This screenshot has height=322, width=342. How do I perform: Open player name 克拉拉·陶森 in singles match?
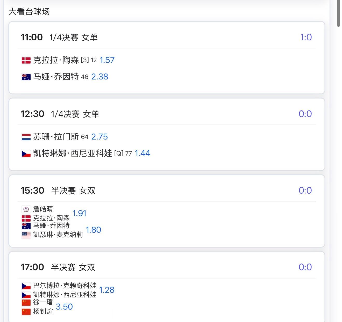(56, 60)
